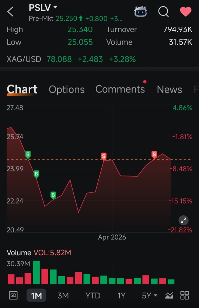Viewport: 199px width, 308px height.
Task: Select the 3M time range
Action: click(x=63, y=295)
